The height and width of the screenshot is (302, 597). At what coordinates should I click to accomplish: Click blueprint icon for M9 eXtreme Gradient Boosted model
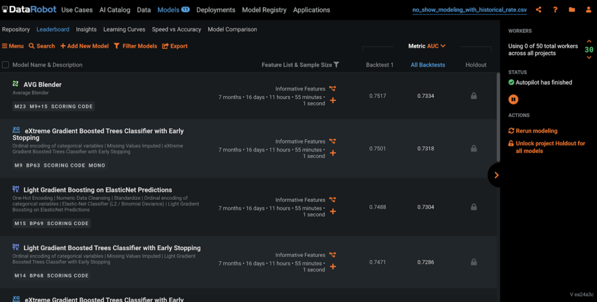[x=333, y=141]
